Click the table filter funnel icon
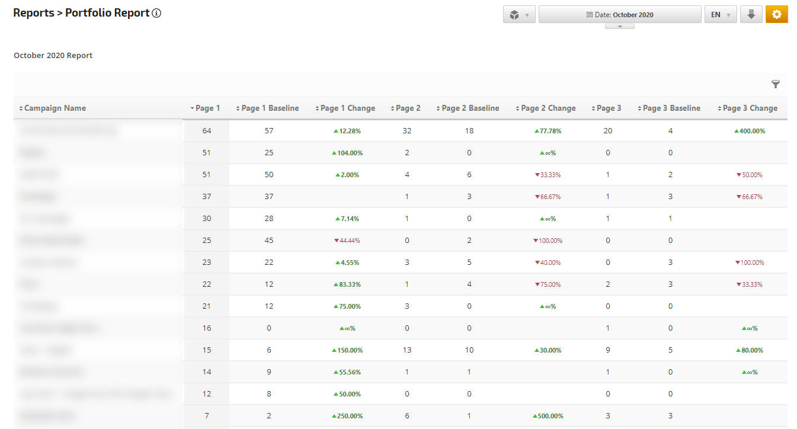Image resolution: width=797 pixels, height=429 pixels. tap(775, 85)
